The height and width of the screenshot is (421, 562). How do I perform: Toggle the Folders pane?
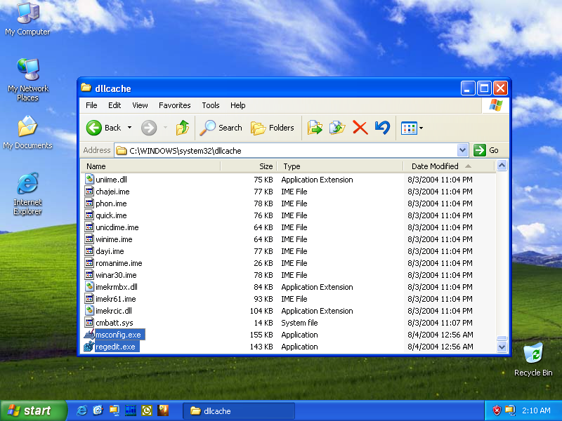pos(273,128)
